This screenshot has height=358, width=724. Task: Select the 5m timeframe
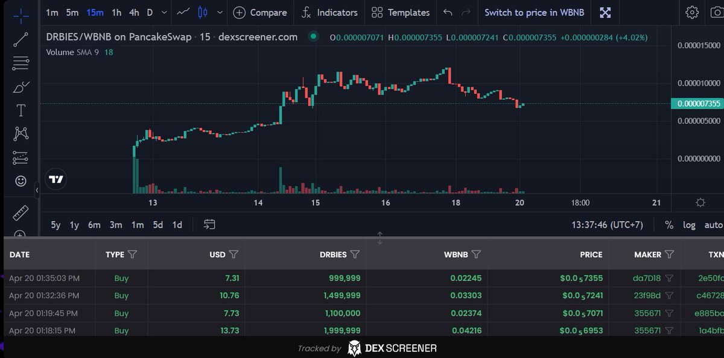[72, 12]
